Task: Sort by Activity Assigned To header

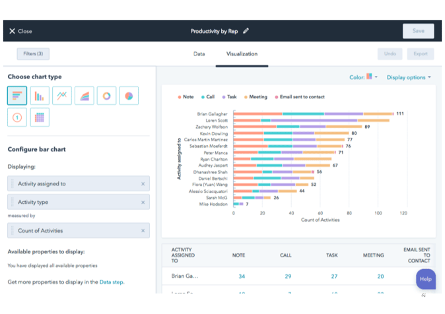Action: click(x=183, y=255)
